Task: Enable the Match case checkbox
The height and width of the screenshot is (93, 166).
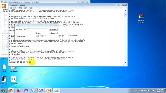Action: pyautogui.click(x=17, y=36)
